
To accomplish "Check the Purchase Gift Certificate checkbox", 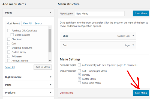I will point(9,31).
